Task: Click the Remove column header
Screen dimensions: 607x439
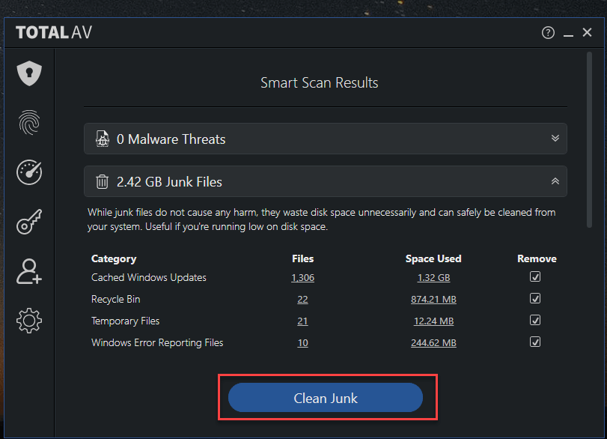Action: (537, 258)
